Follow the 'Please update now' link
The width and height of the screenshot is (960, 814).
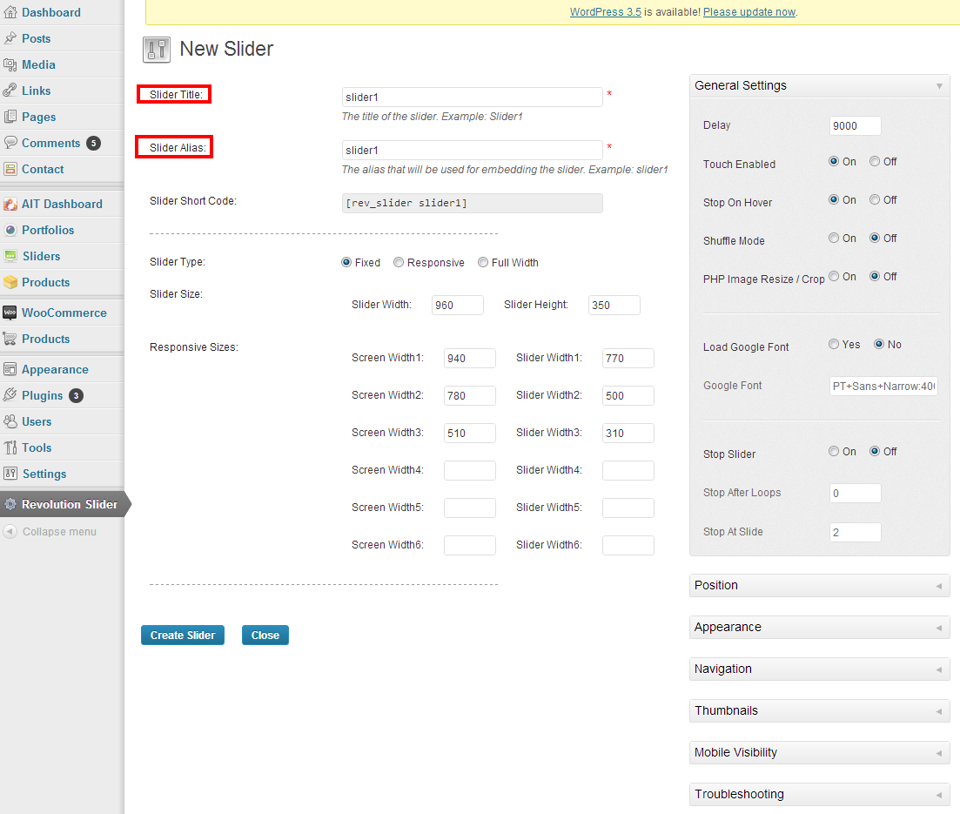point(749,12)
